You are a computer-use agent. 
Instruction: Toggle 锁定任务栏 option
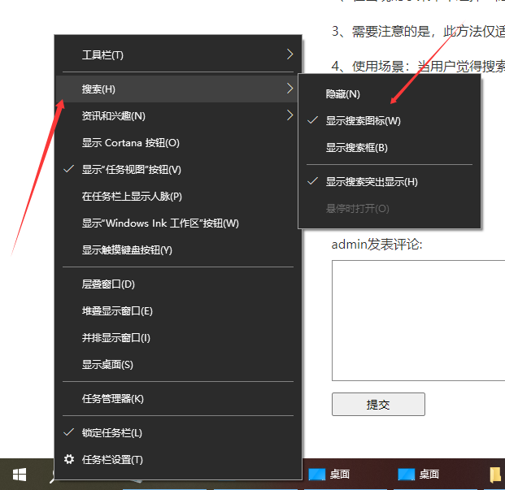(111, 433)
